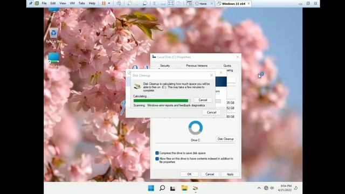
Task: Cancel the scan beside the green progress bar
Action: click(x=203, y=100)
